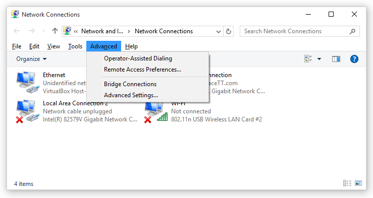The height and width of the screenshot is (198, 373).
Task: Refresh the Network Connections view
Action: (228, 31)
